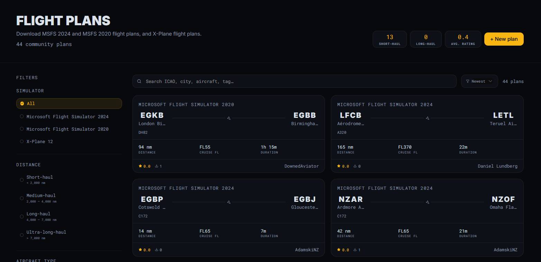This screenshot has width=541, height=262.
Task: Click the 21m duration value
Action: click(463, 231)
